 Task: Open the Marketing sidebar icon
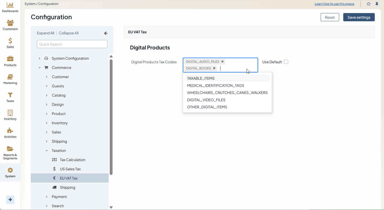tap(10, 79)
